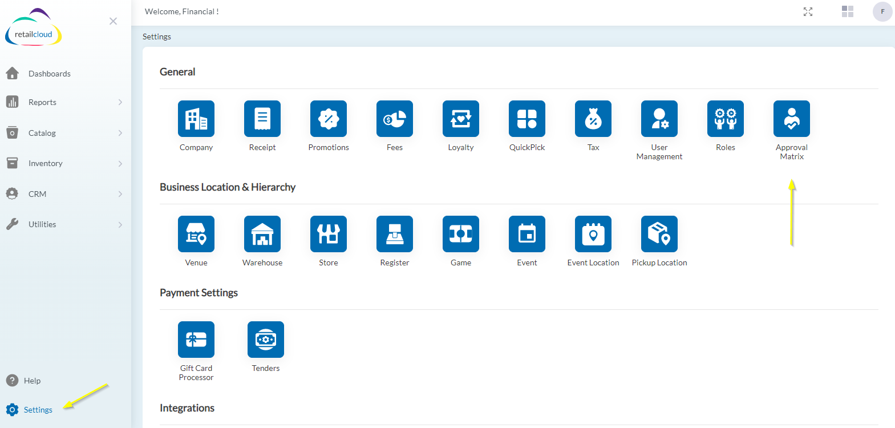895x428 pixels.
Task: Go to Dashboards in the sidebar
Action: tap(50, 74)
